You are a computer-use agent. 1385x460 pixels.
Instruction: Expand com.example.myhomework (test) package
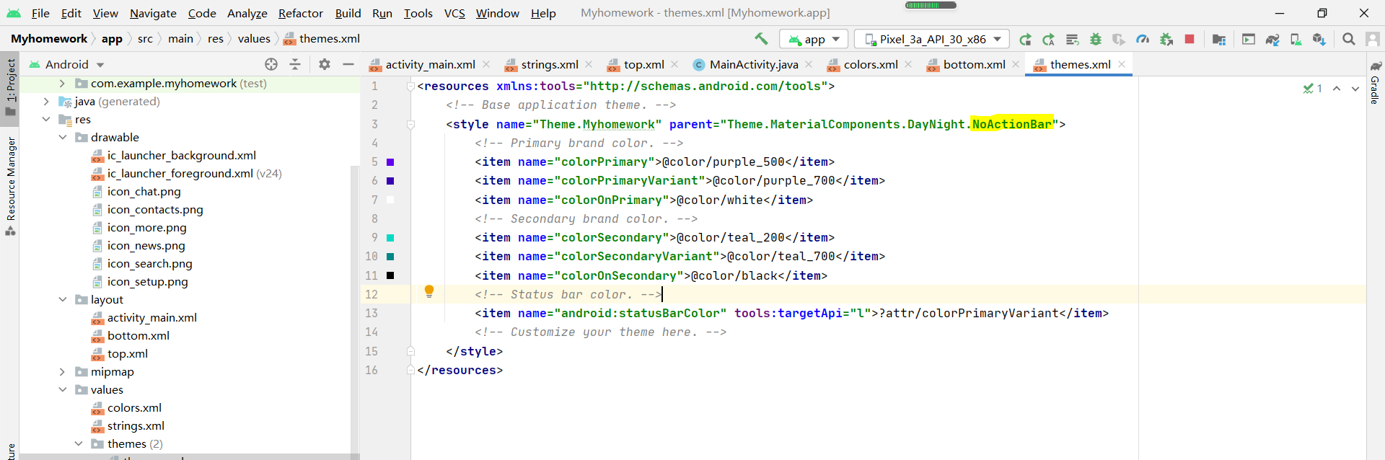62,84
